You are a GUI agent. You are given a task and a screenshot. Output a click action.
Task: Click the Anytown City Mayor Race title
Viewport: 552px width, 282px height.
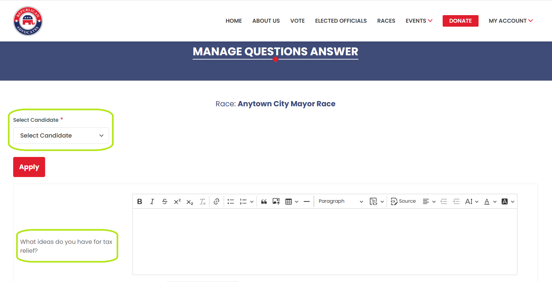[287, 104]
